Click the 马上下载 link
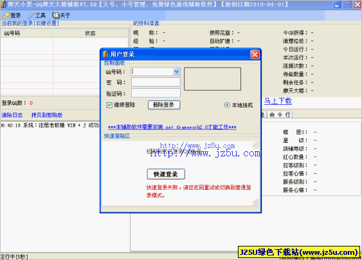Screen dimensions: 362x260 278,101
